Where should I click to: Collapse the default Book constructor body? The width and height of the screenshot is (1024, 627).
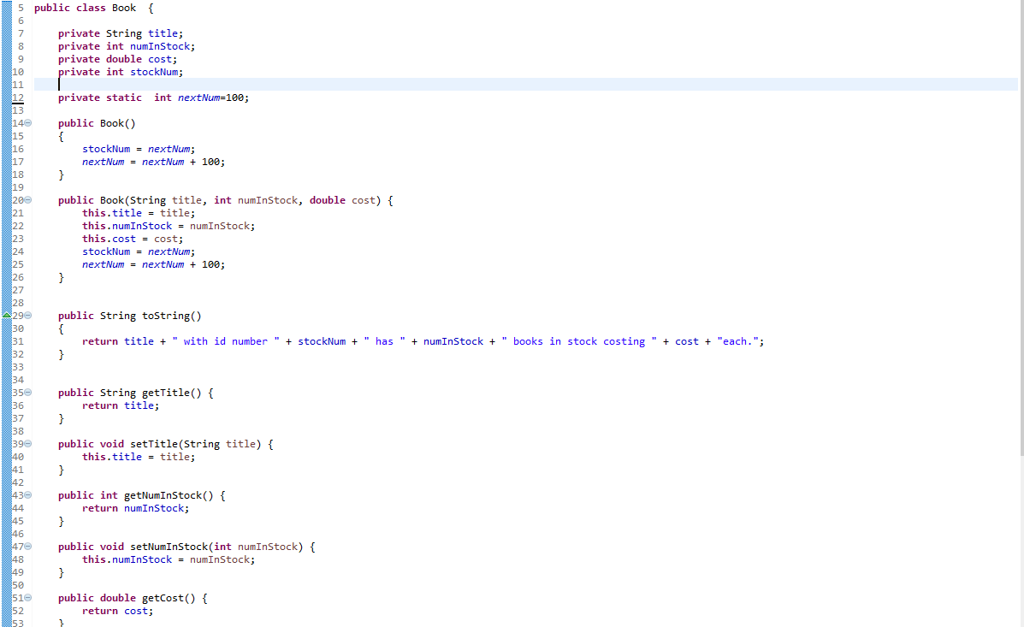tap(27, 123)
